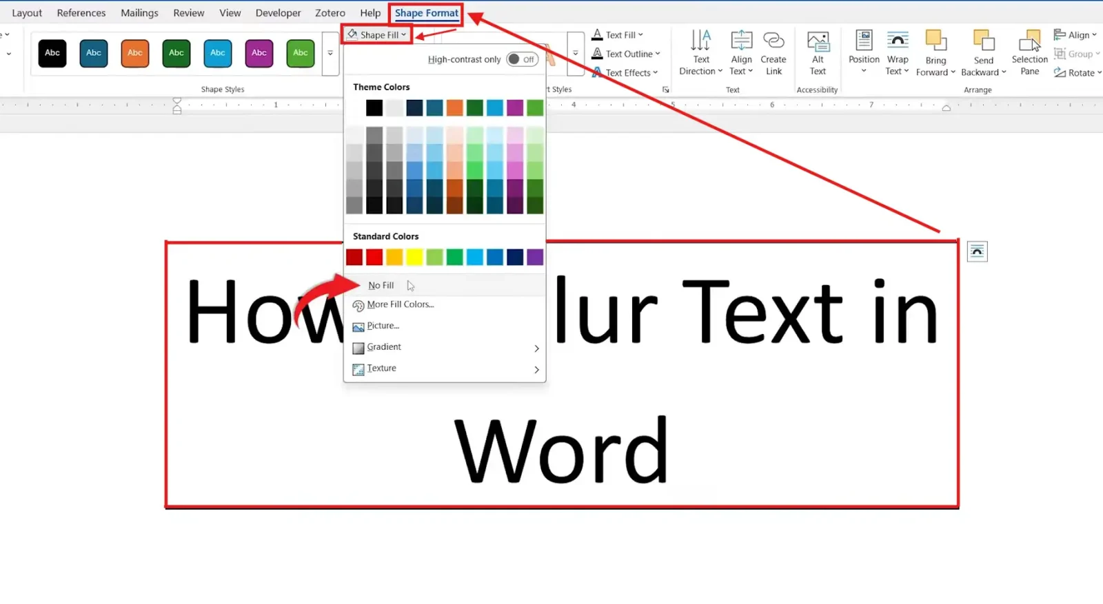Switch to the Mailings tab
The image size is (1103, 604).
pos(139,13)
